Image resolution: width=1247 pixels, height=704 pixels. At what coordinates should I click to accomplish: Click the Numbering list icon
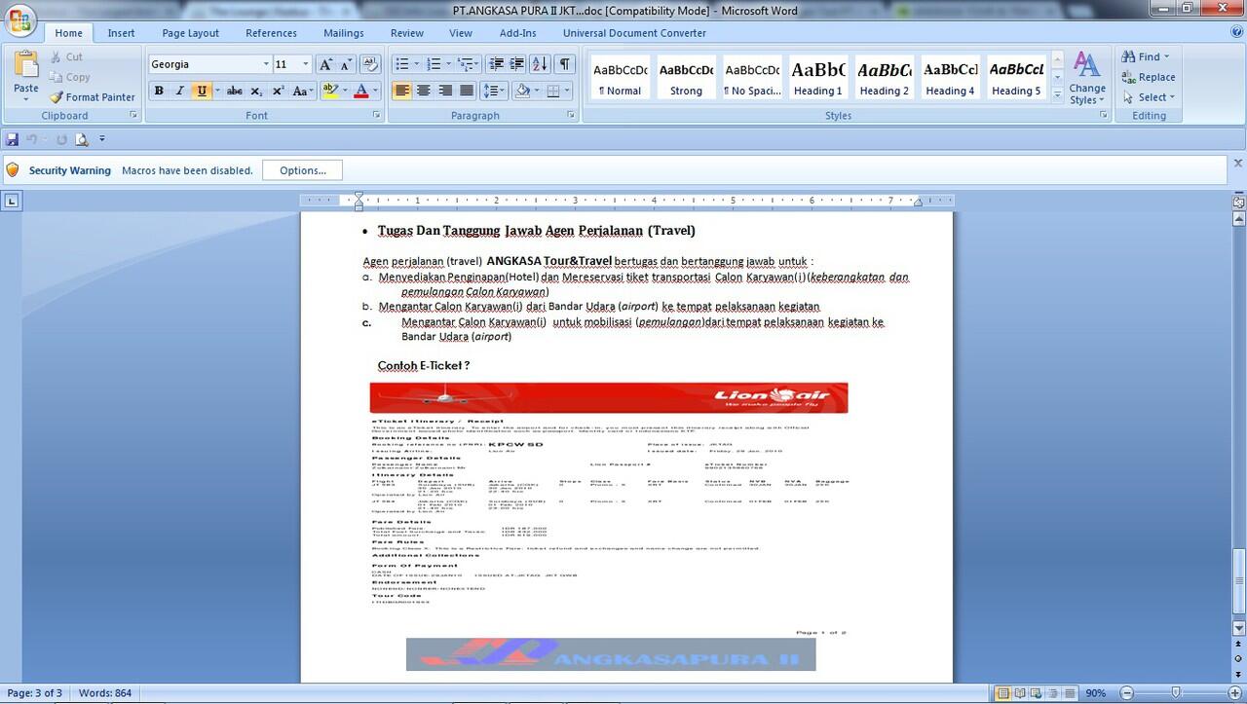coord(434,64)
